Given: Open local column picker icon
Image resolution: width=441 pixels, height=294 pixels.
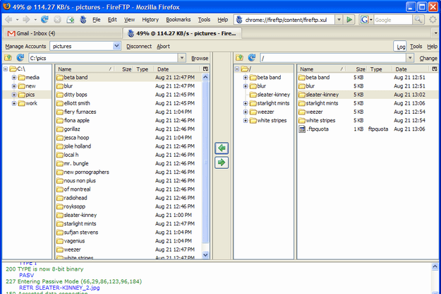Looking at the screenshot, I should tap(205, 69).
